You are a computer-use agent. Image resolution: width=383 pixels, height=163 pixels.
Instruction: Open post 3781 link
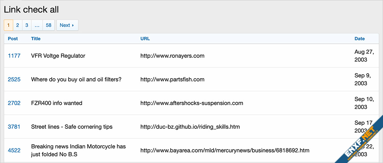point(14,127)
